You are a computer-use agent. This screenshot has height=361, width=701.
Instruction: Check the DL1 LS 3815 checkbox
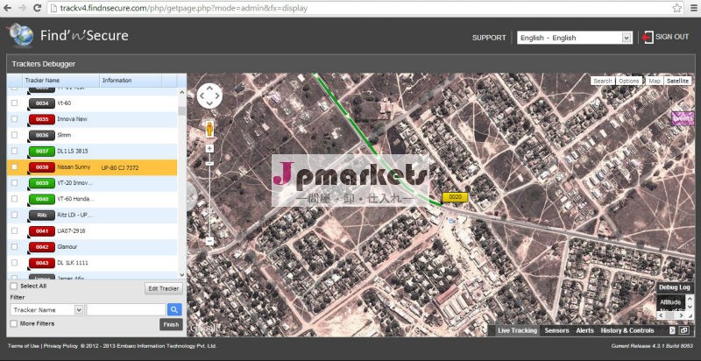pos(14,151)
